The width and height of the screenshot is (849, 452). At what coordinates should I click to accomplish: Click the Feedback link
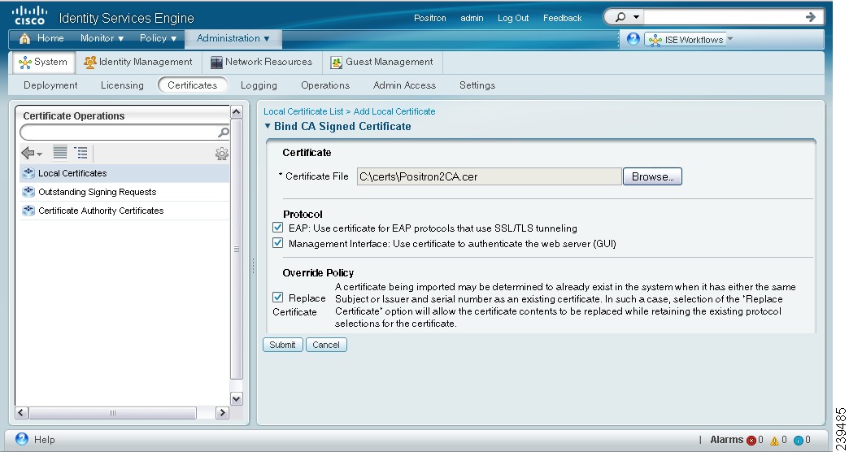click(x=562, y=18)
